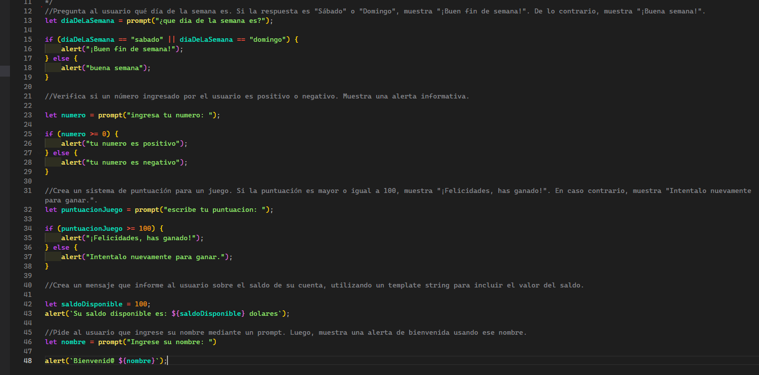Screen dimensions: 759x375
Task: Click line number 47 in the gutter
Action: coord(28,351)
